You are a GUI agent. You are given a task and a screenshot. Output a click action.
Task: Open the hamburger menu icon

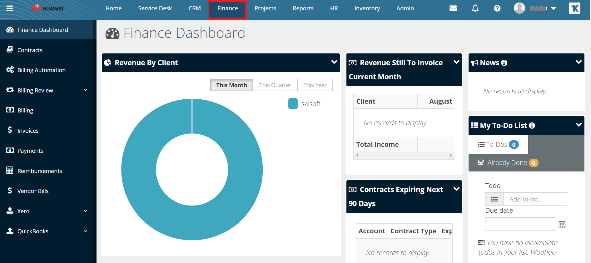tap(10, 8)
